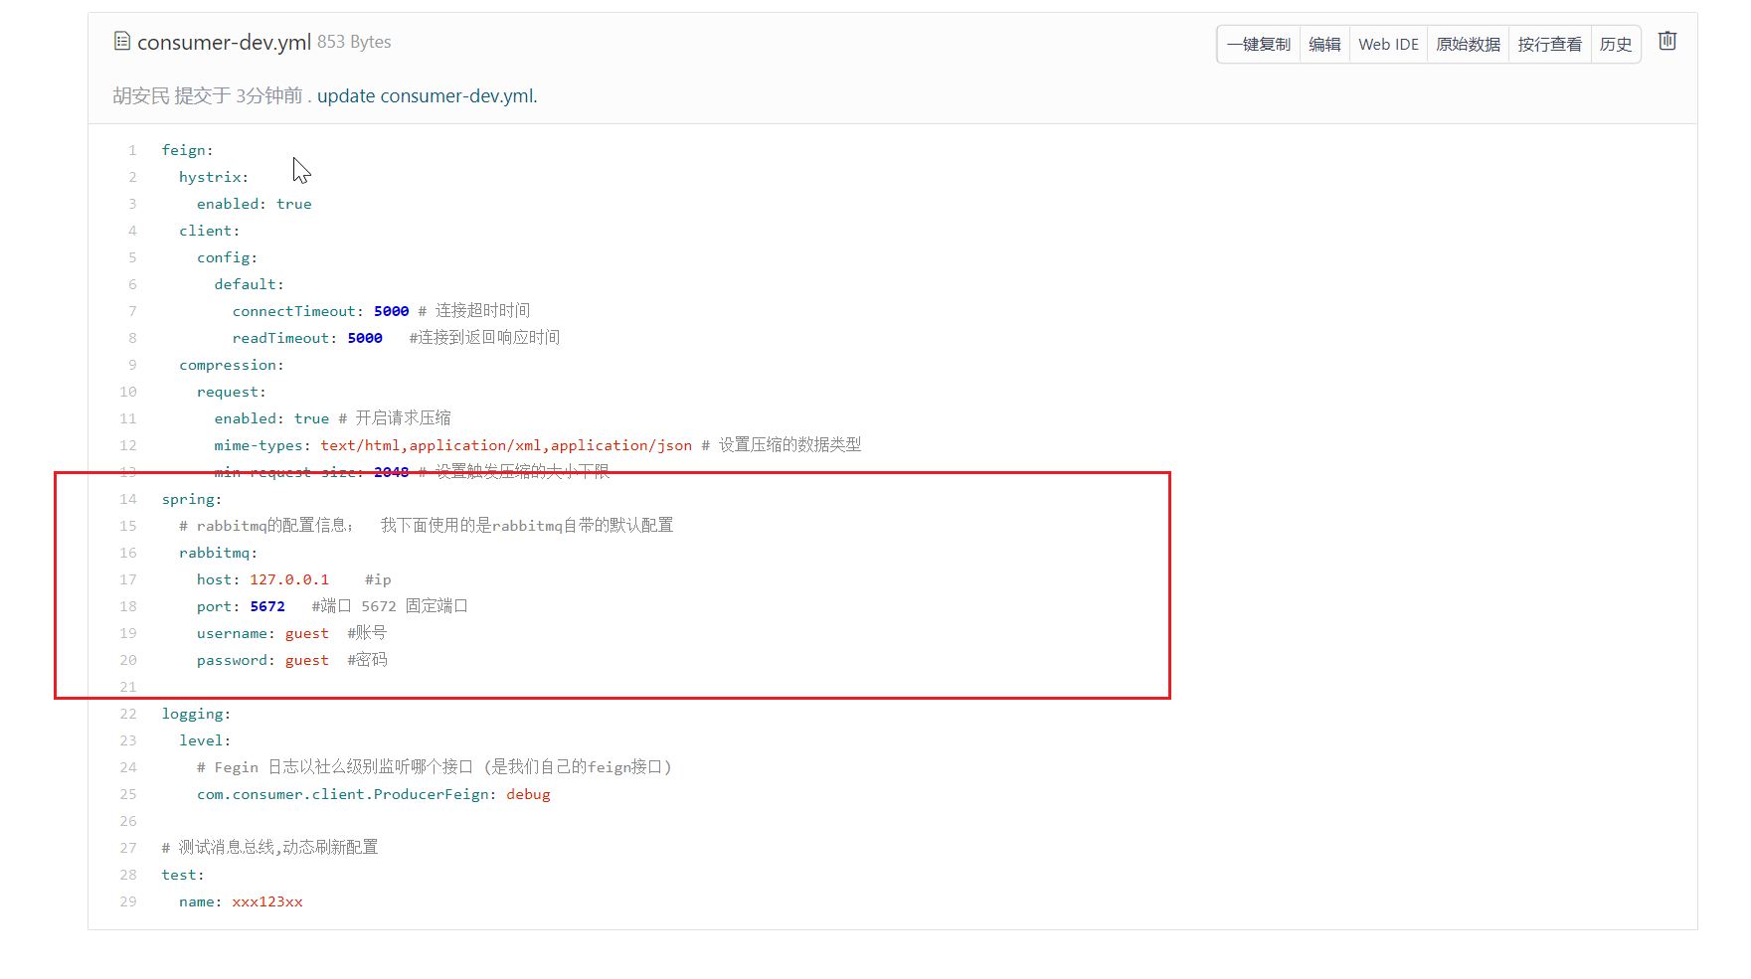Click the compression: key
Screen dimensions: 1751x979
[232, 365]
